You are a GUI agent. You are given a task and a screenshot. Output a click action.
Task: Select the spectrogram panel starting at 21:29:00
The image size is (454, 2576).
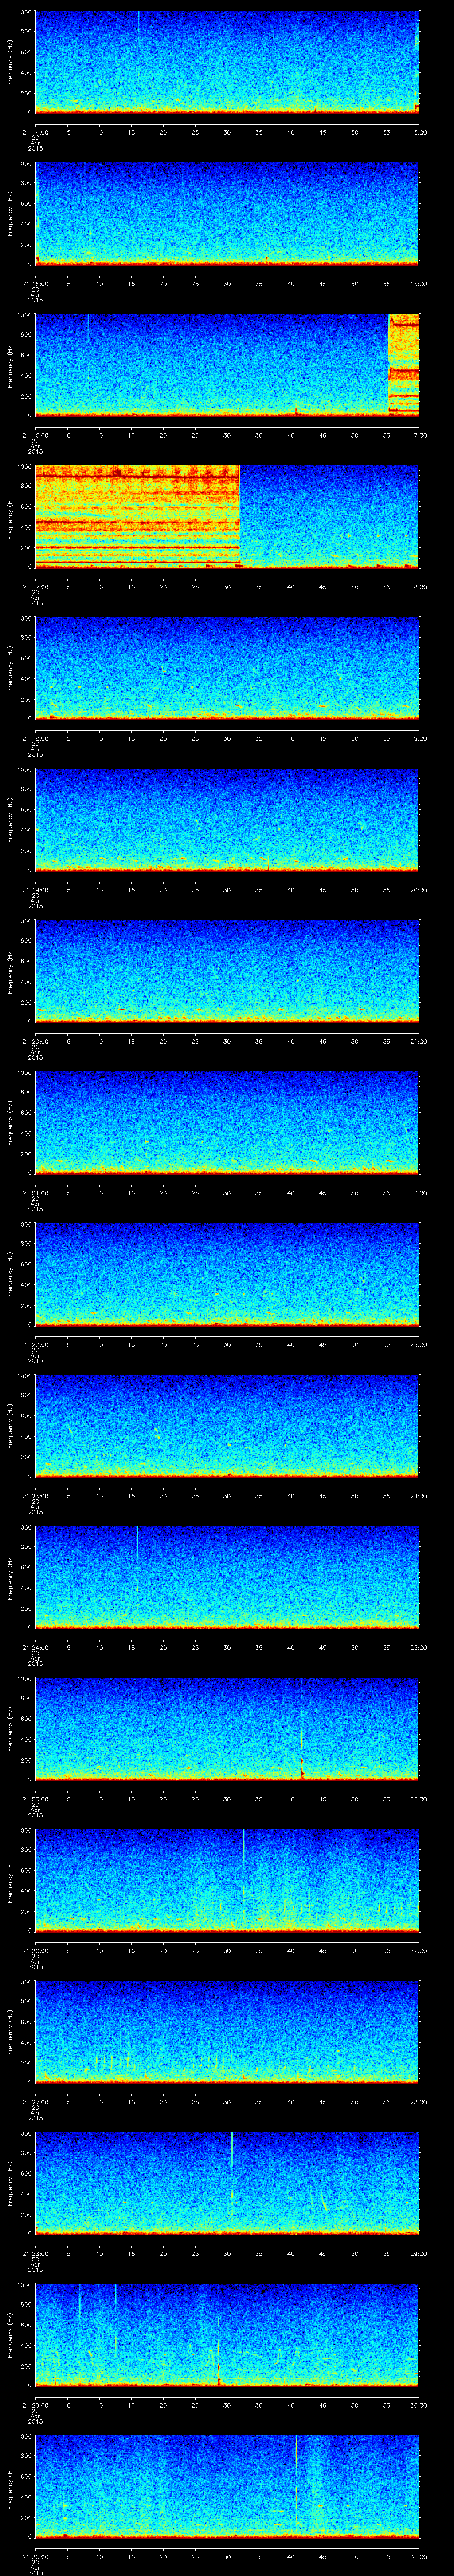(x=227, y=2334)
